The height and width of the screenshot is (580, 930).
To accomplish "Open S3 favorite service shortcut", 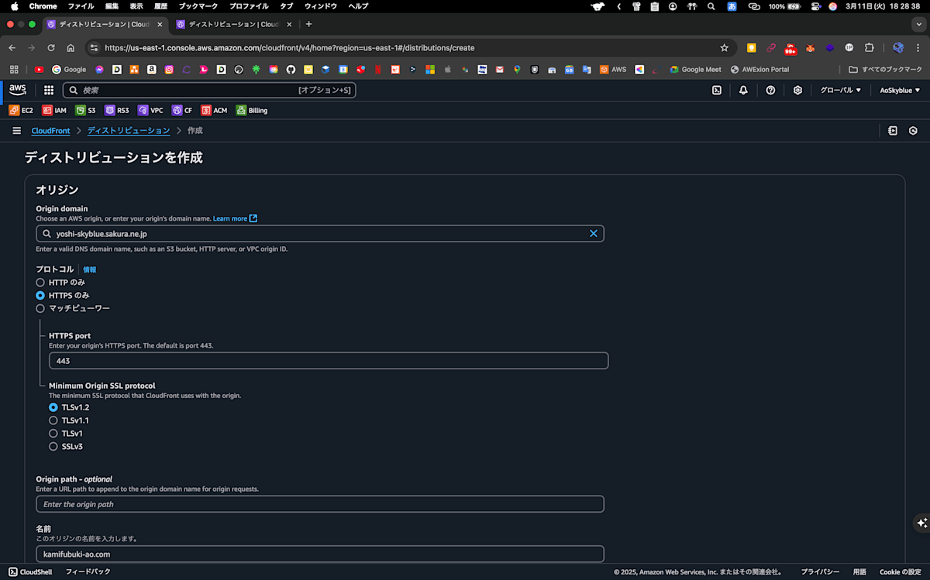I will pos(85,110).
